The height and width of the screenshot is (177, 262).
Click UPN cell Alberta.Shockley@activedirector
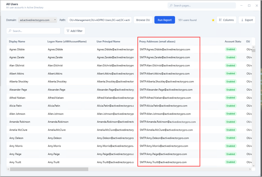(x=115, y=81)
